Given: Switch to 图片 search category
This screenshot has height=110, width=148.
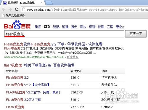Looking at the screenshot, I should pyautogui.click(x=83, y=27).
